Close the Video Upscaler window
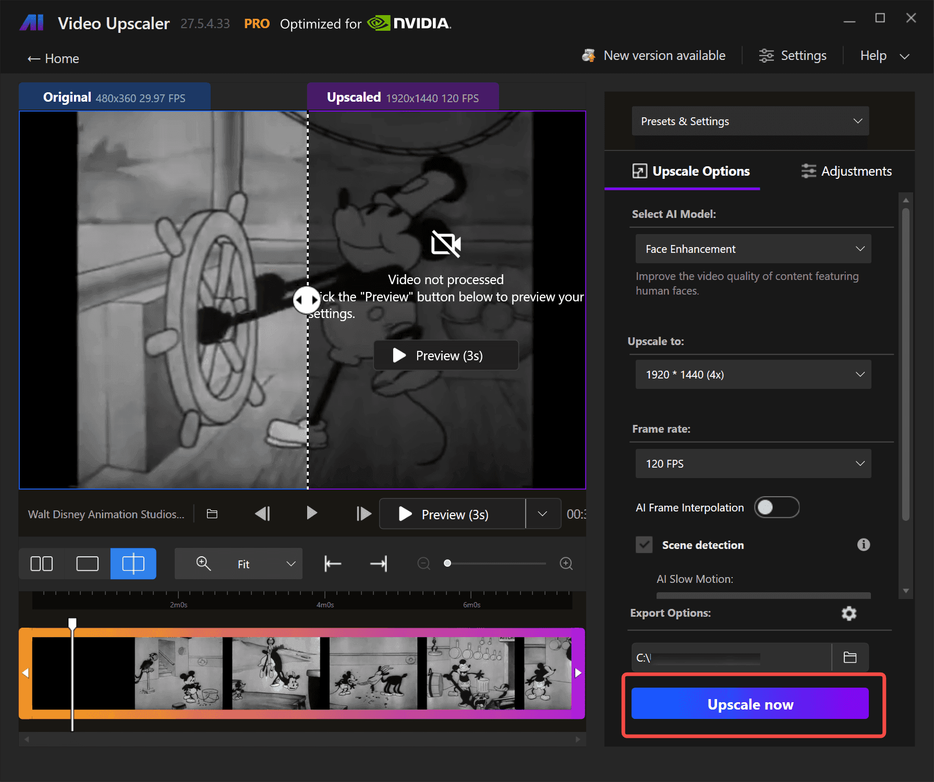Viewport: 934px width, 782px height. [x=911, y=18]
